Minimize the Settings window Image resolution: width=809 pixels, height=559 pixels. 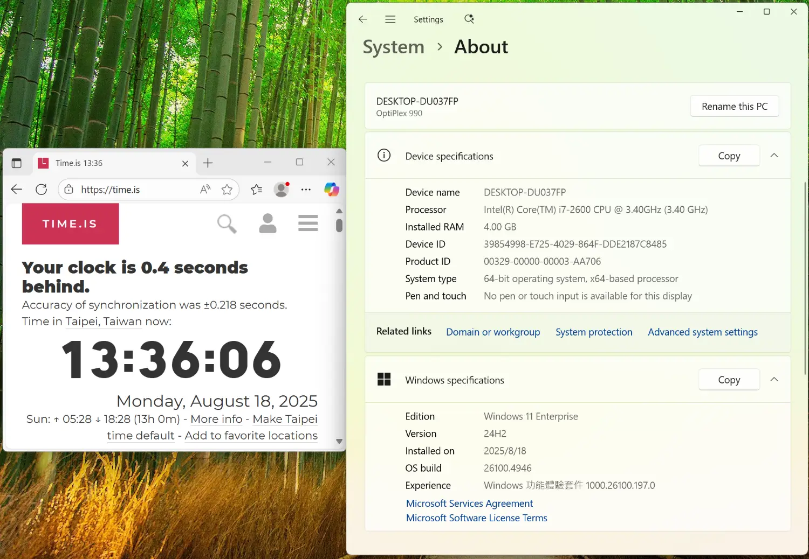740,11
